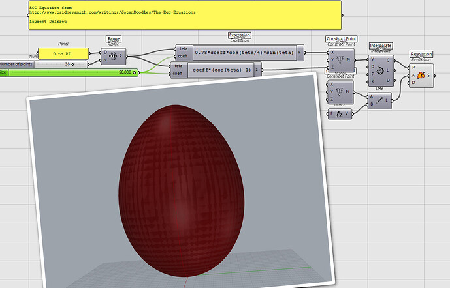450x288 pixels.
Task: Click the 'Revolution' label tag
Action: [x=421, y=54]
